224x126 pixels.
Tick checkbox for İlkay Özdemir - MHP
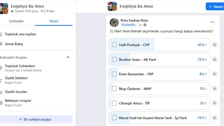click(x=114, y=89)
